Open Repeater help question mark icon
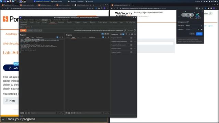This screenshot has height=123, width=219. [x=135, y=30]
